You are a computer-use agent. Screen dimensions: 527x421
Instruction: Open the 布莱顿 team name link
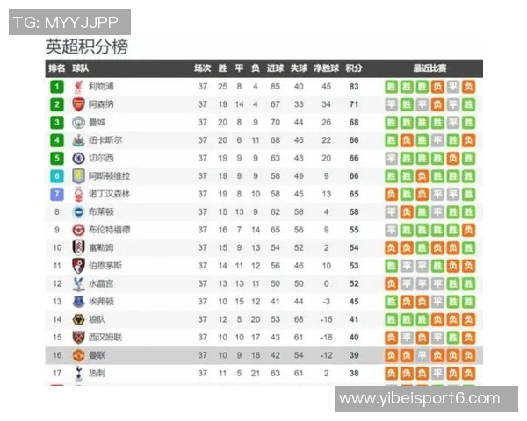pos(101,211)
